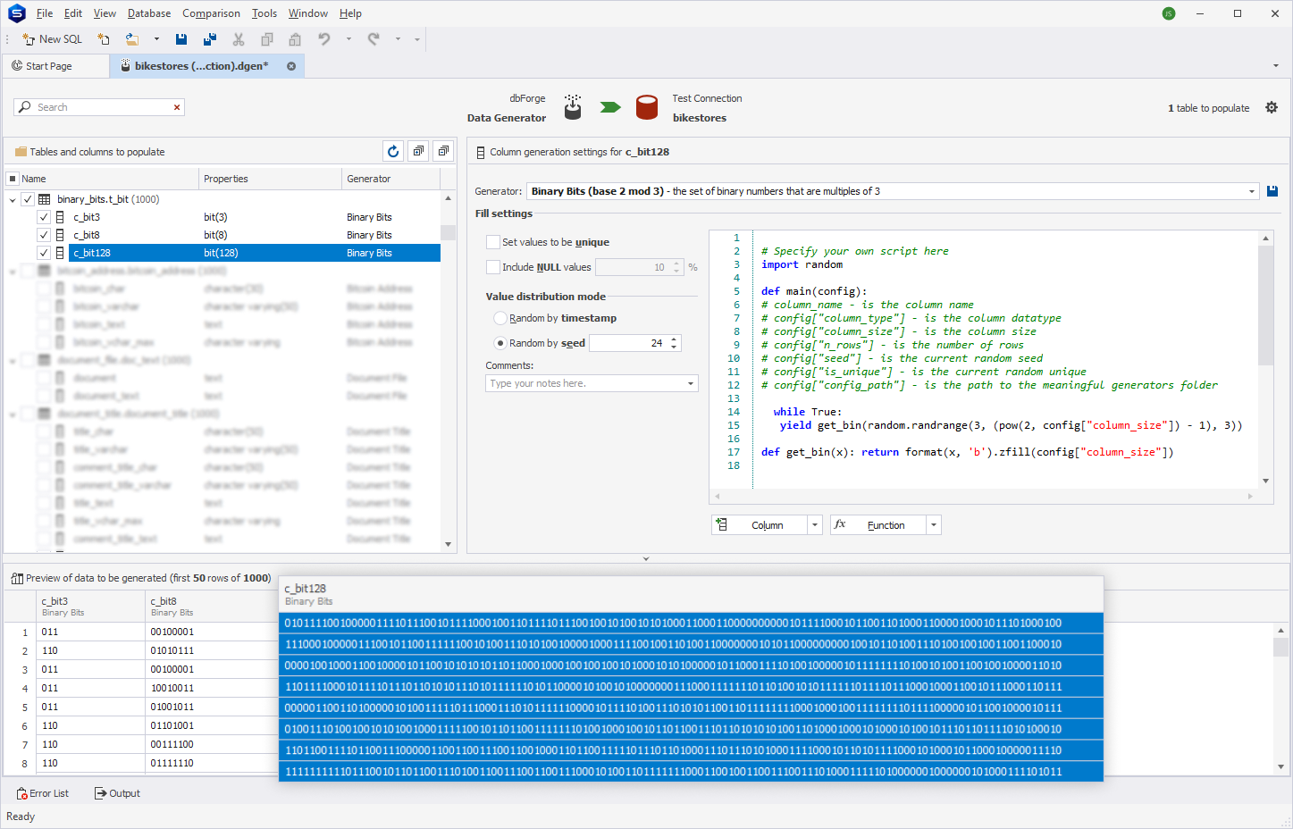This screenshot has height=829, width=1293.
Task: Select Random by timestamp radio button
Action: pyautogui.click(x=500, y=318)
